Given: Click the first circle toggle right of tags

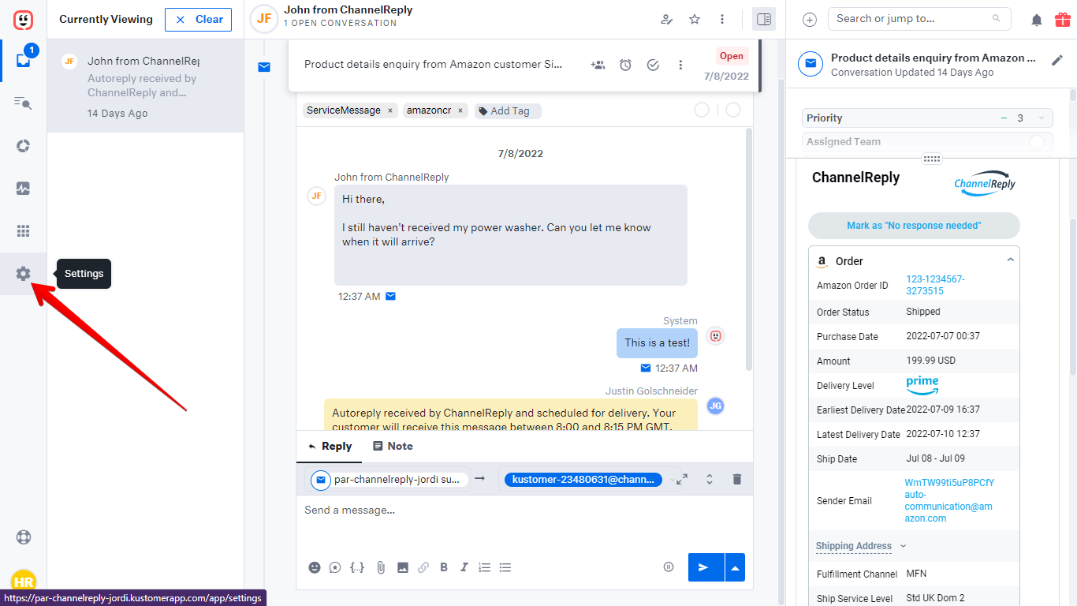Looking at the screenshot, I should (x=702, y=110).
